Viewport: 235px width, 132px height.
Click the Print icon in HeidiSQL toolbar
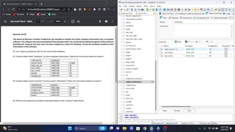[x=142, y=10]
